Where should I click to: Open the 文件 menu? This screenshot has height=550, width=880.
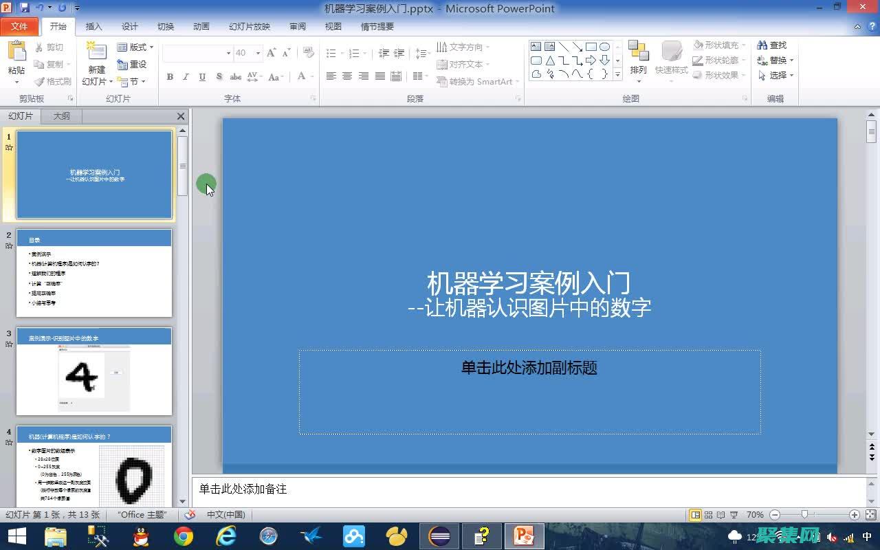pyautogui.click(x=21, y=26)
